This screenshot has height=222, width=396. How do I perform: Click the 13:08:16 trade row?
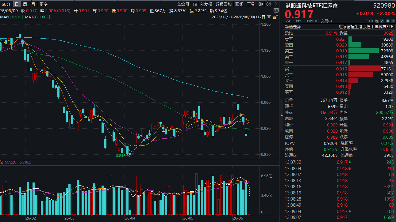(x=339, y=187)
